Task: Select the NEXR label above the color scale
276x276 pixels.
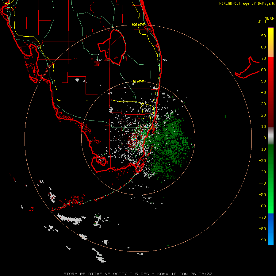Action: click(270, 18)
